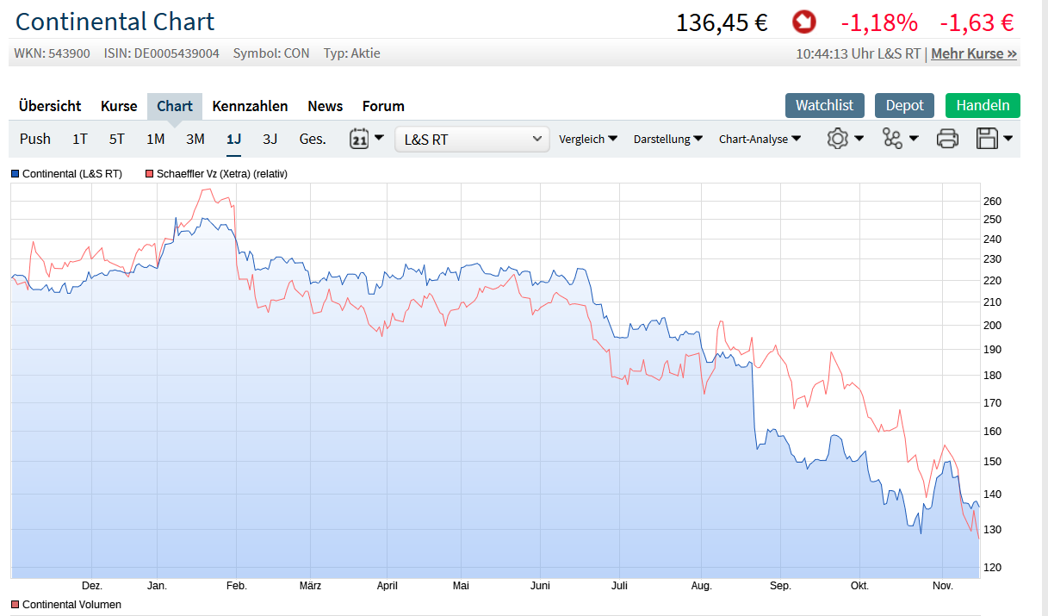Select the 1M time range
The image size is (1048, 616).
point(155,139)
